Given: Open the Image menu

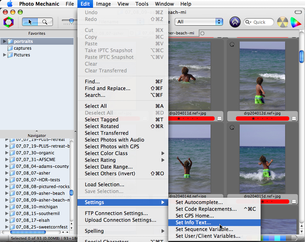Looking at the screenshot, I should [103, 4].
